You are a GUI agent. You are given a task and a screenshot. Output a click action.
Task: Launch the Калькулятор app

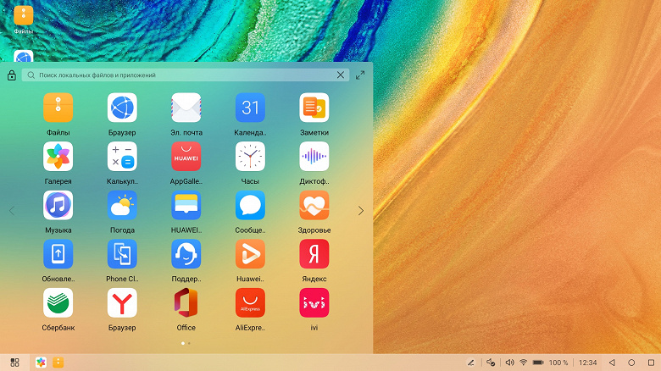coord(122,157)
